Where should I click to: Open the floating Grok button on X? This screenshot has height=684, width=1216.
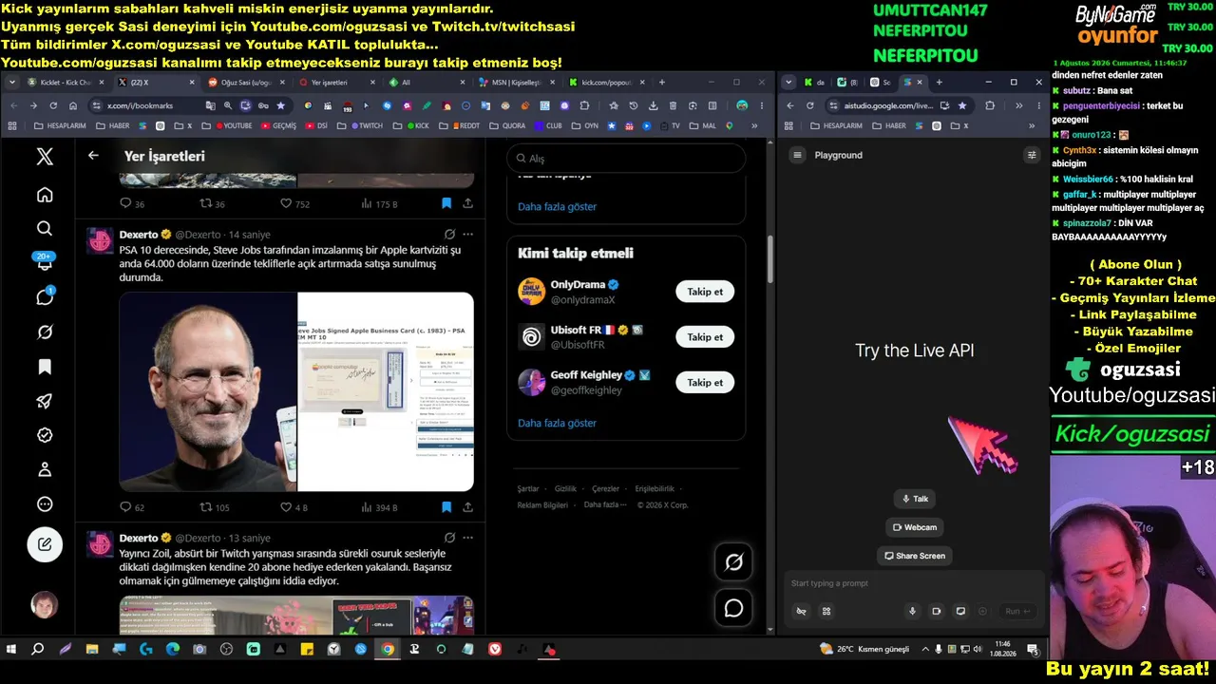coord(733,562)
